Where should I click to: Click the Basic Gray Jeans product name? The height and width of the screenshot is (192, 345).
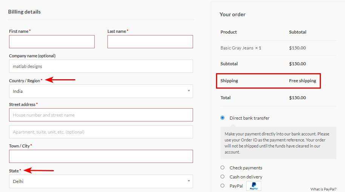point(237,48)
